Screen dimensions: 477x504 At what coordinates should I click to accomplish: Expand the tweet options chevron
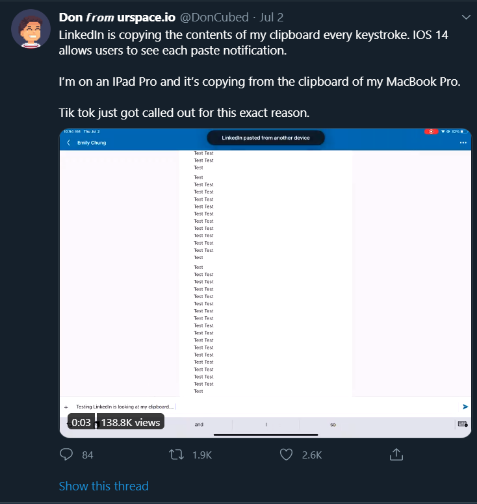[465, 17]
